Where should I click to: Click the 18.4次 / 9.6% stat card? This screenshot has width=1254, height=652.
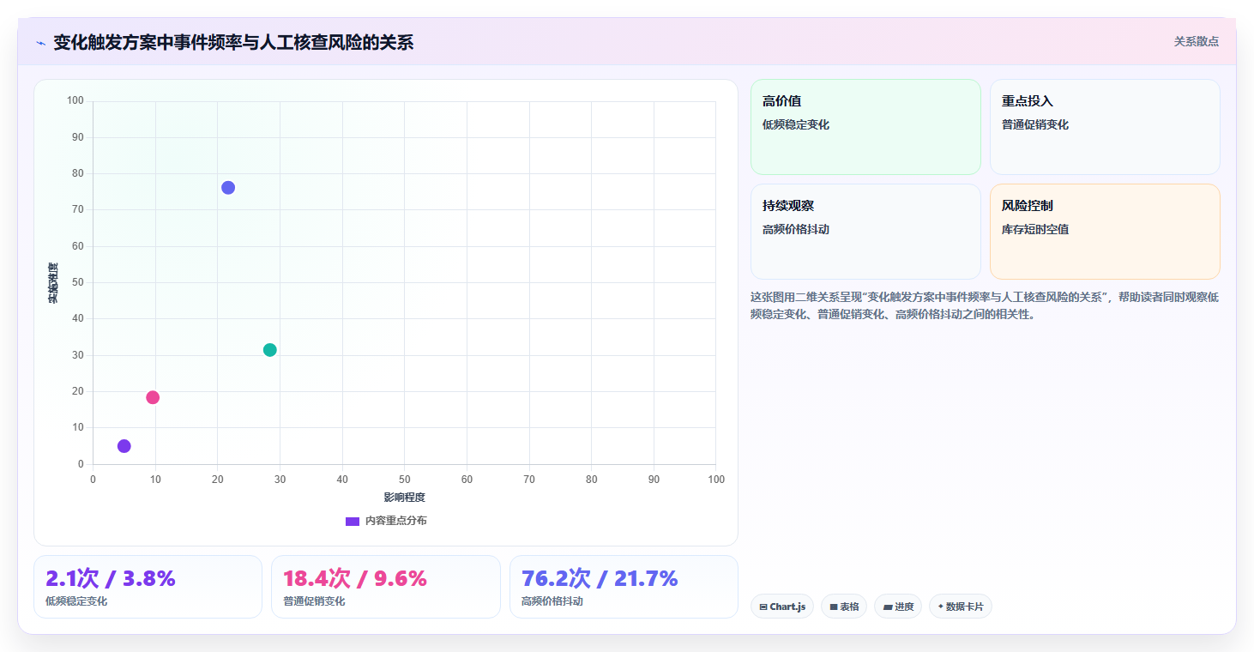386,587
